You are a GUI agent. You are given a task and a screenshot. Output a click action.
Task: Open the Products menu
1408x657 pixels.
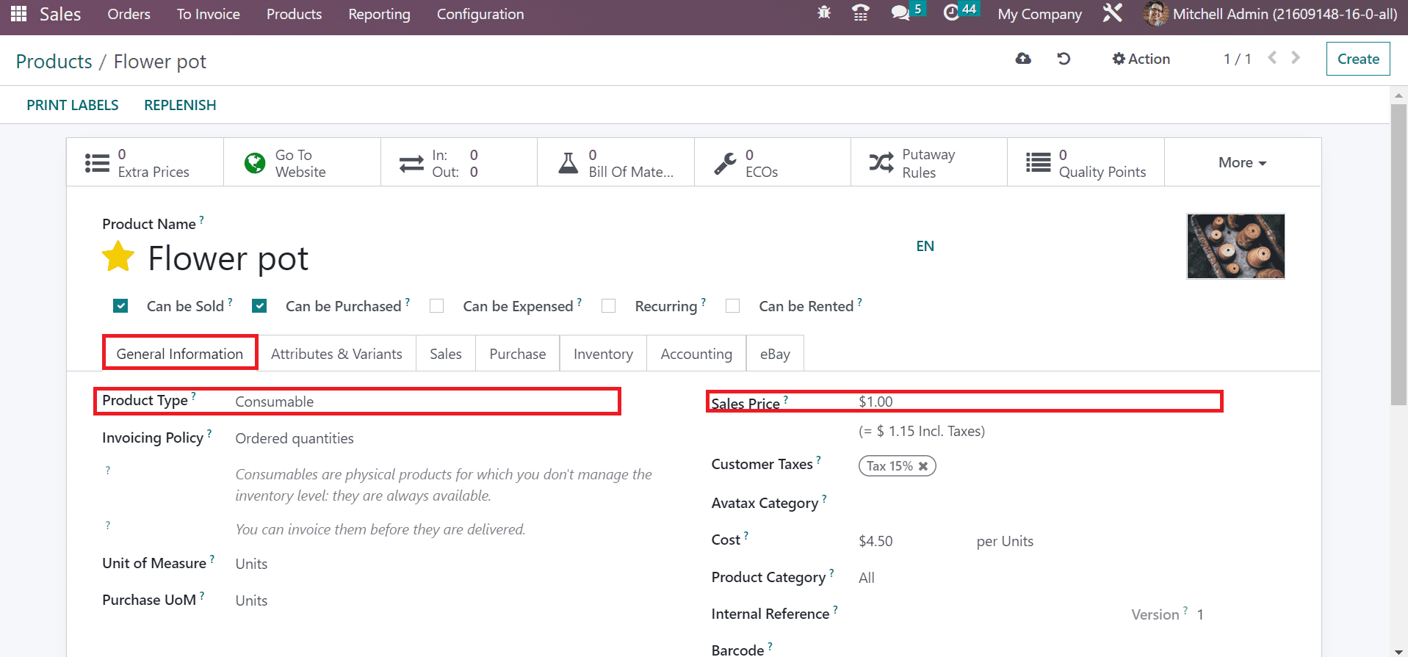(294, 14)
